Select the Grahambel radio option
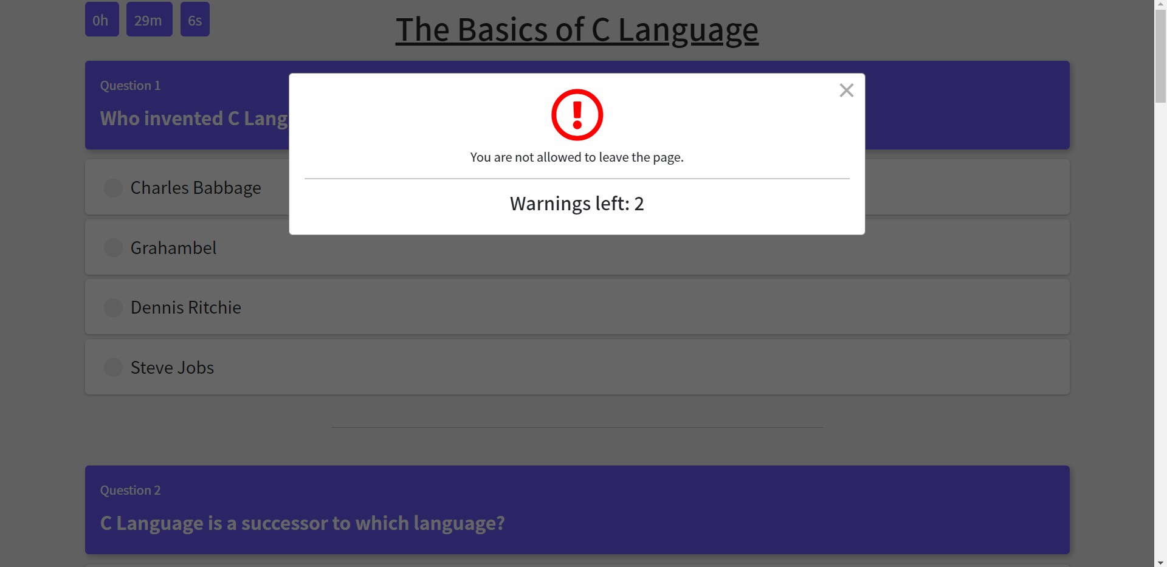 click(x=113, y=247)
